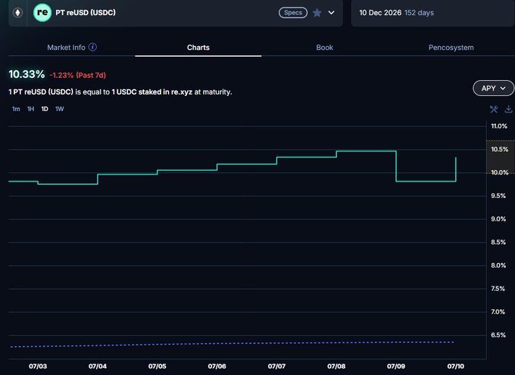Click the 152 days label

(419, 13)
